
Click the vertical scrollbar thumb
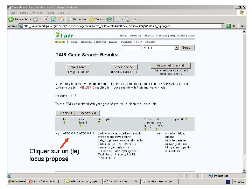point(244,94)
